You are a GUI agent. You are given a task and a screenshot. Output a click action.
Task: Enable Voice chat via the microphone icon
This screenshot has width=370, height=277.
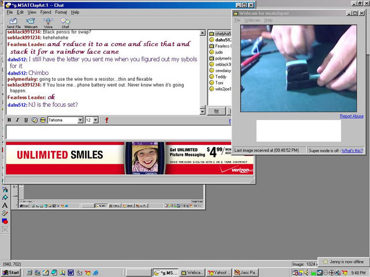click(48, 23)
